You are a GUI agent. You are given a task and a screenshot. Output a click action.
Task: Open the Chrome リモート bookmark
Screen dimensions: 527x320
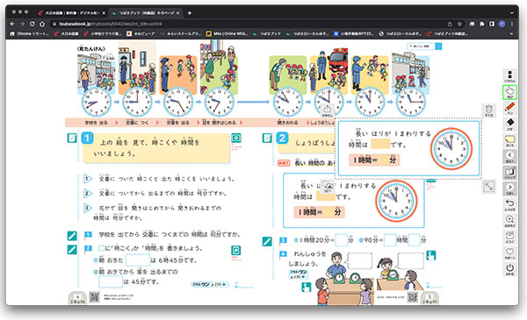coord(30,33)
